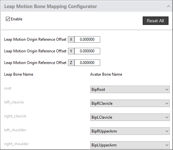173x150 pixels.
Task: Open the BipRClavicle avatar bone dropdown
Action: coord(130,103)
